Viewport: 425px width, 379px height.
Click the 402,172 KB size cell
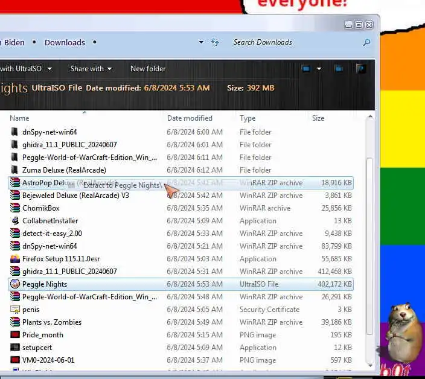(334, 284)
